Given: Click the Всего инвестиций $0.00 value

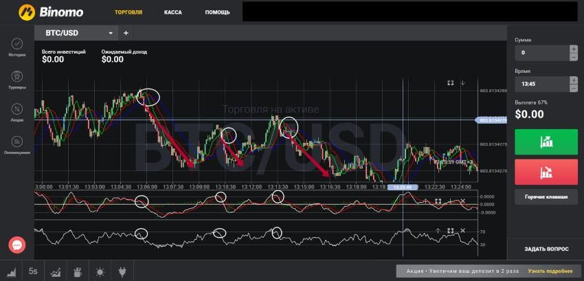Looking at the screenshot, I should (53, 60).
